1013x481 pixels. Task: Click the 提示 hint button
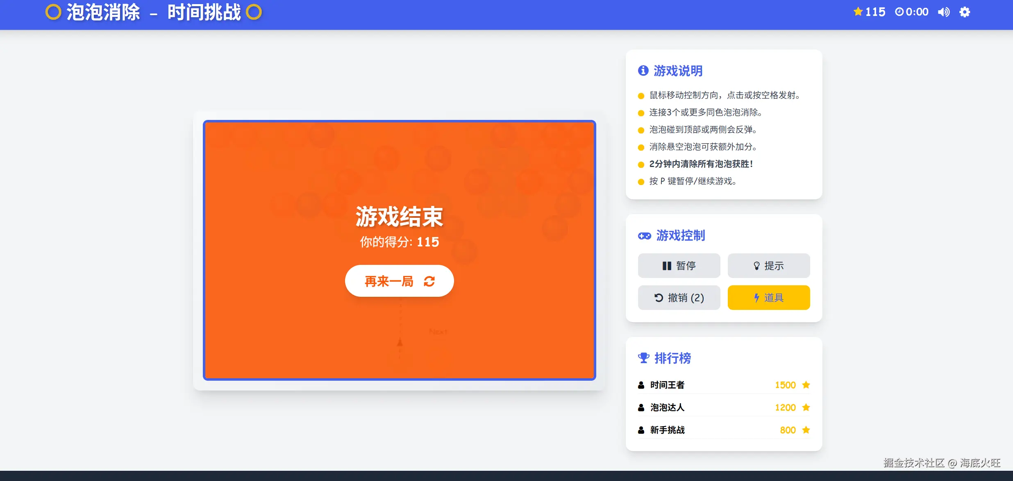point(768,266)
